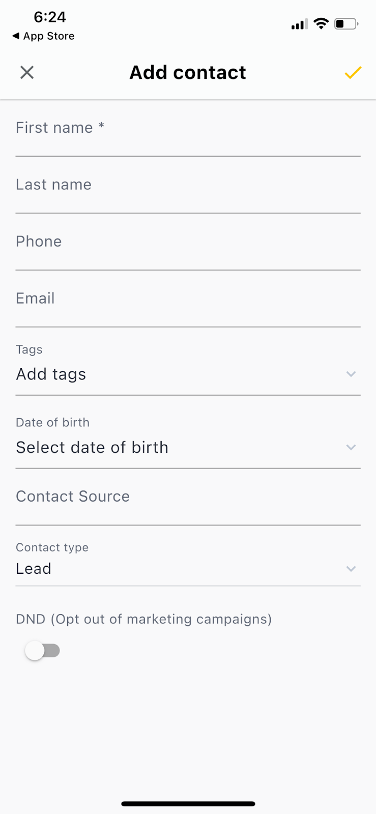Enable the DND opt-out toggle
Viewport: 376px width, 814px height.
pos(43,651)
